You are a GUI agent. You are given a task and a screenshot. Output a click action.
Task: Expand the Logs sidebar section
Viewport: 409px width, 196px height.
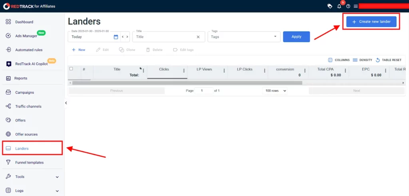click(x=32, y=191)
